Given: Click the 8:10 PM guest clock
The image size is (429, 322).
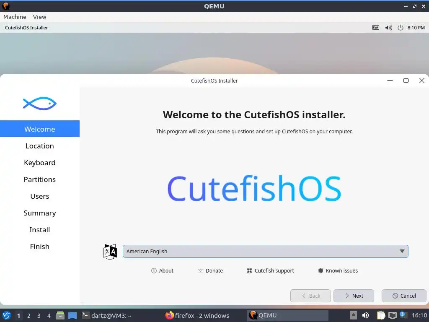Looking at the screenshot, I should (416, 28).
